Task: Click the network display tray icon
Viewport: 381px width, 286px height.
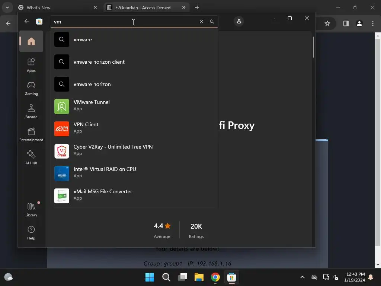Action: tap(326, 277)
